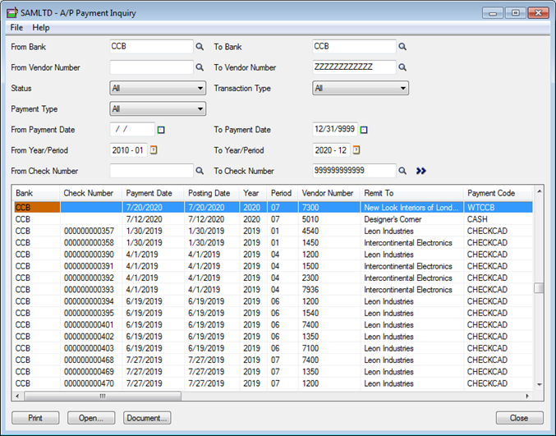Click vendor number 5010 cell
The width and height of the screenshot is (556, 436).
329,219
